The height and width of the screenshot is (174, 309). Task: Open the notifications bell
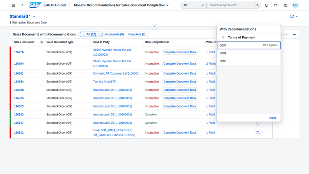pyautogui.click(x=266, y=5)
